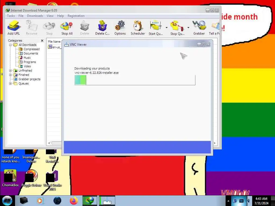Open the Grabber tool icon
The image size is (275, 206).
(x=199, y=27)
